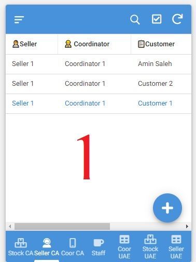Switch to Stock UAE tab
The image size is (196, 262).
pos(150,247)
